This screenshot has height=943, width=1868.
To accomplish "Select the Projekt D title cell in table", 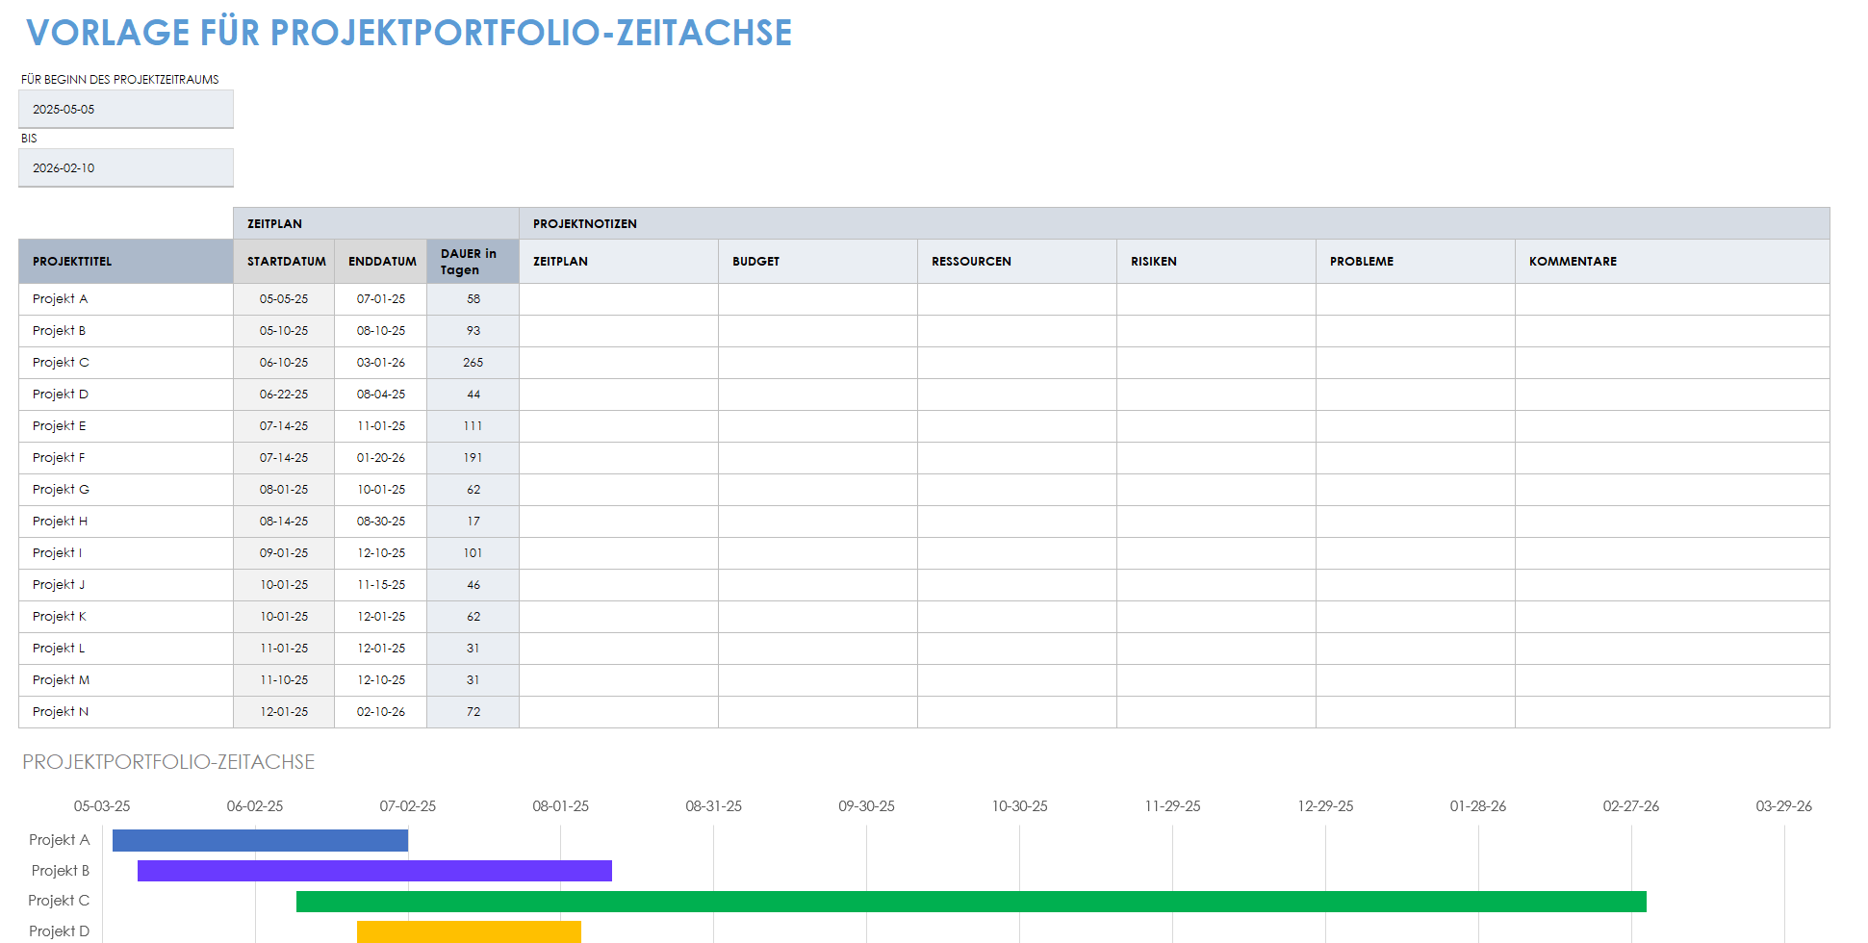I will tap(126, 395).
